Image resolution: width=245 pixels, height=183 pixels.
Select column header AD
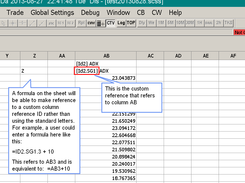coord(178,56)
